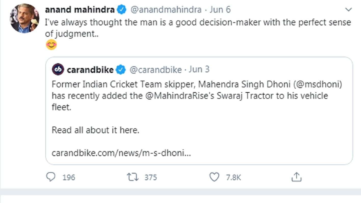The image size is (361, 203).
Task: Open the anand mahindra display name
Action: tap(80, 10)
